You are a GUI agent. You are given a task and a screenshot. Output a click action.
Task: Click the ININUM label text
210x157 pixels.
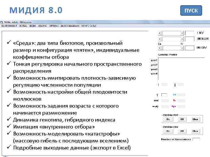point(203,39)
